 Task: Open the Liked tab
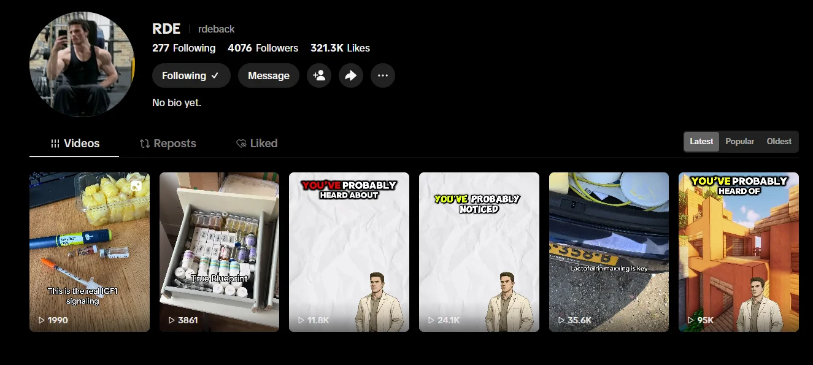(256, 144)
